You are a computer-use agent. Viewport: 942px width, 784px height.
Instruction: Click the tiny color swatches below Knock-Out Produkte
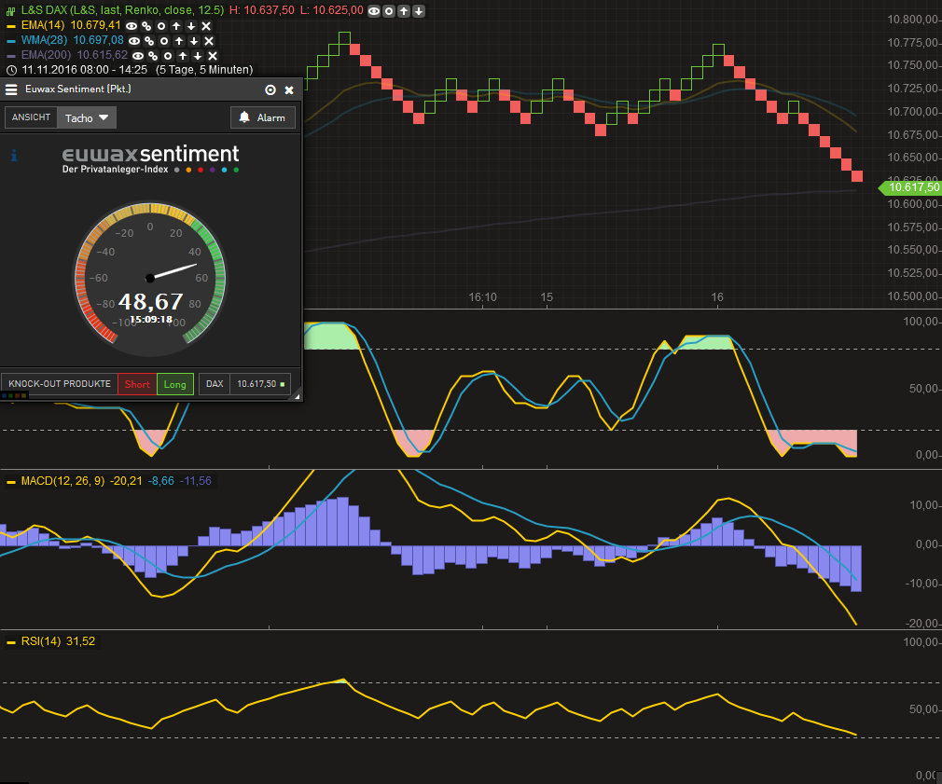[x=14, y=395]
